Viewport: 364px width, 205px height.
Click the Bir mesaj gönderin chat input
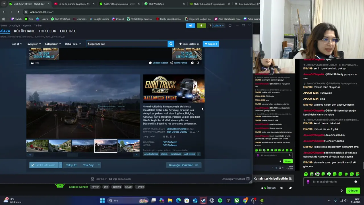332,182
